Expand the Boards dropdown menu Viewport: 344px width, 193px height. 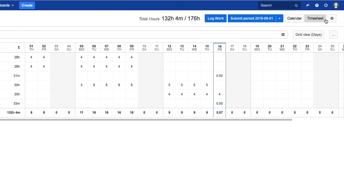click(x=7, y=5)
